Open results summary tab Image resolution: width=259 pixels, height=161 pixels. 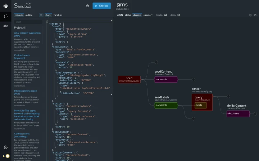pyautogui.click(x=148, y=15)
